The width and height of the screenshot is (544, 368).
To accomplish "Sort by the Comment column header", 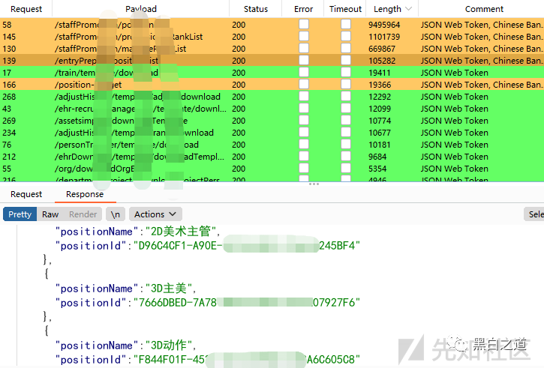I will [484, 9].
